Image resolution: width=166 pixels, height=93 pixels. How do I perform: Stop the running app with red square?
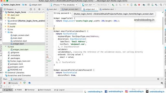139,5
